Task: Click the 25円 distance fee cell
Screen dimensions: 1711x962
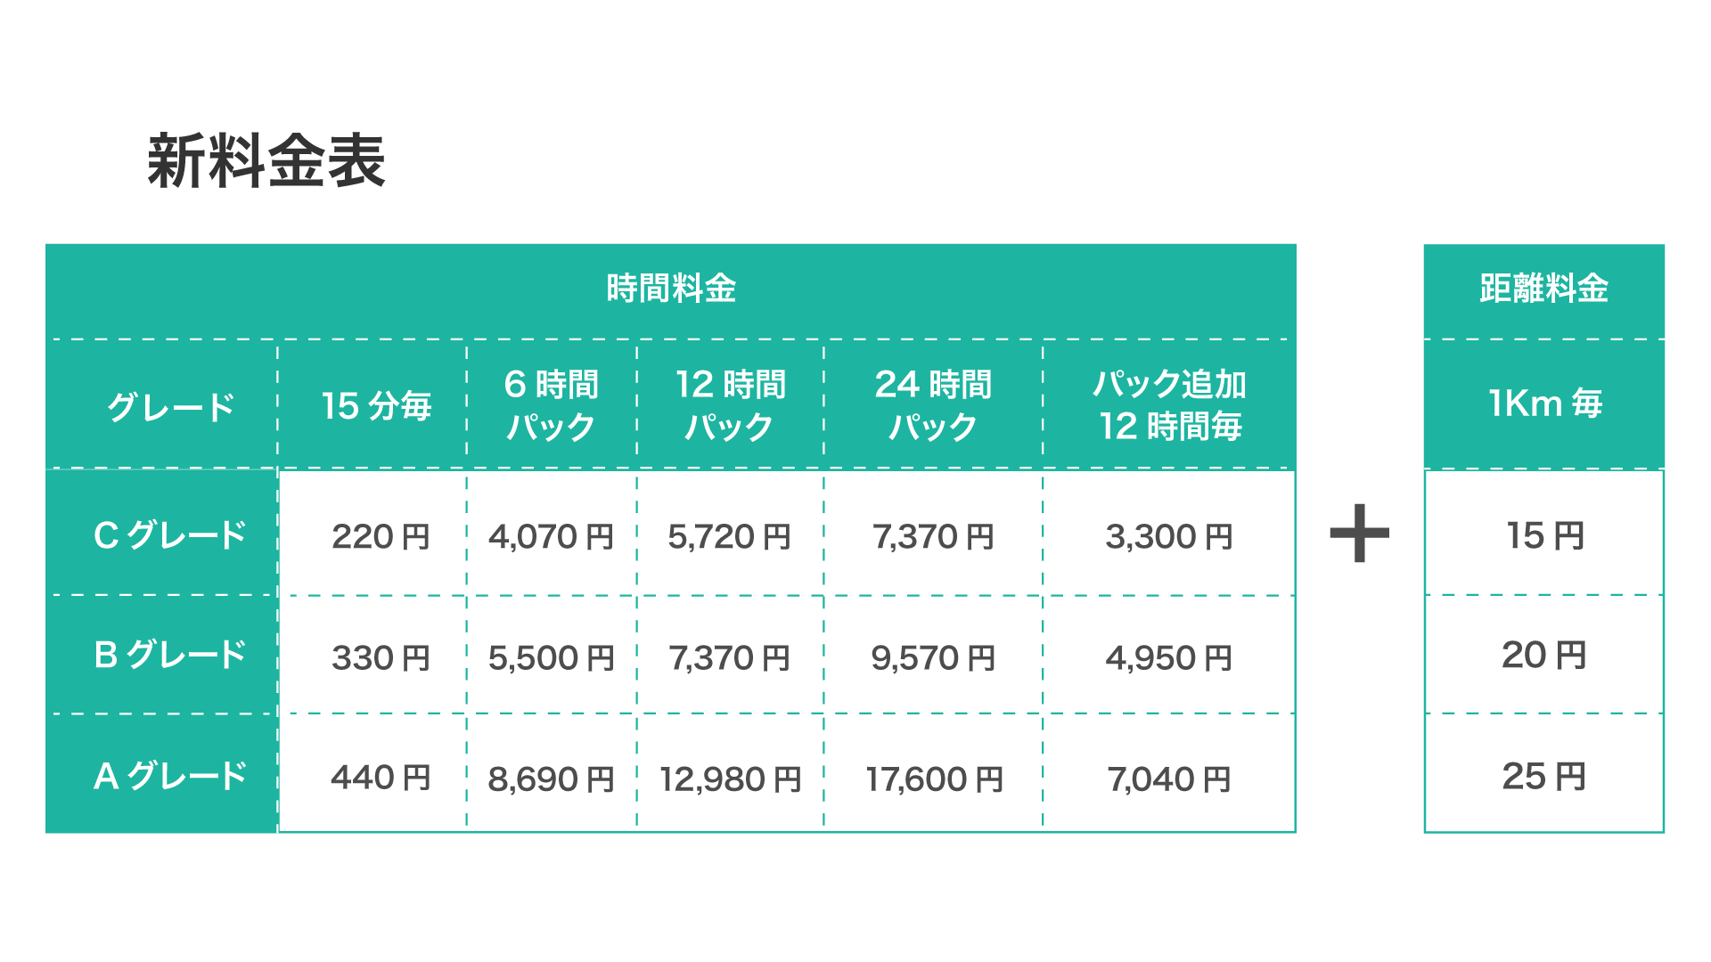Action: click(x=1544, y=777)
